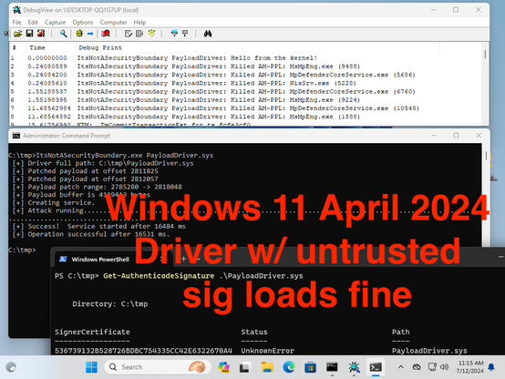Open the new tab dropdown chevron in Terminal

(198, 259)
